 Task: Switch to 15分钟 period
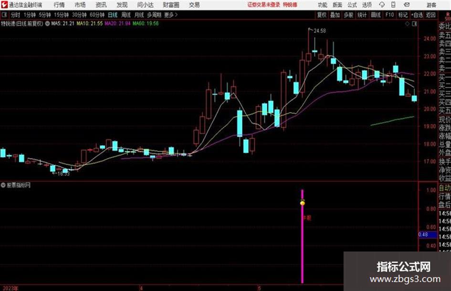(61, 15)
